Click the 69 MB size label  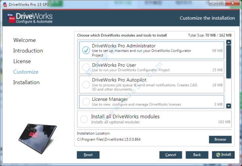point(217,50)
